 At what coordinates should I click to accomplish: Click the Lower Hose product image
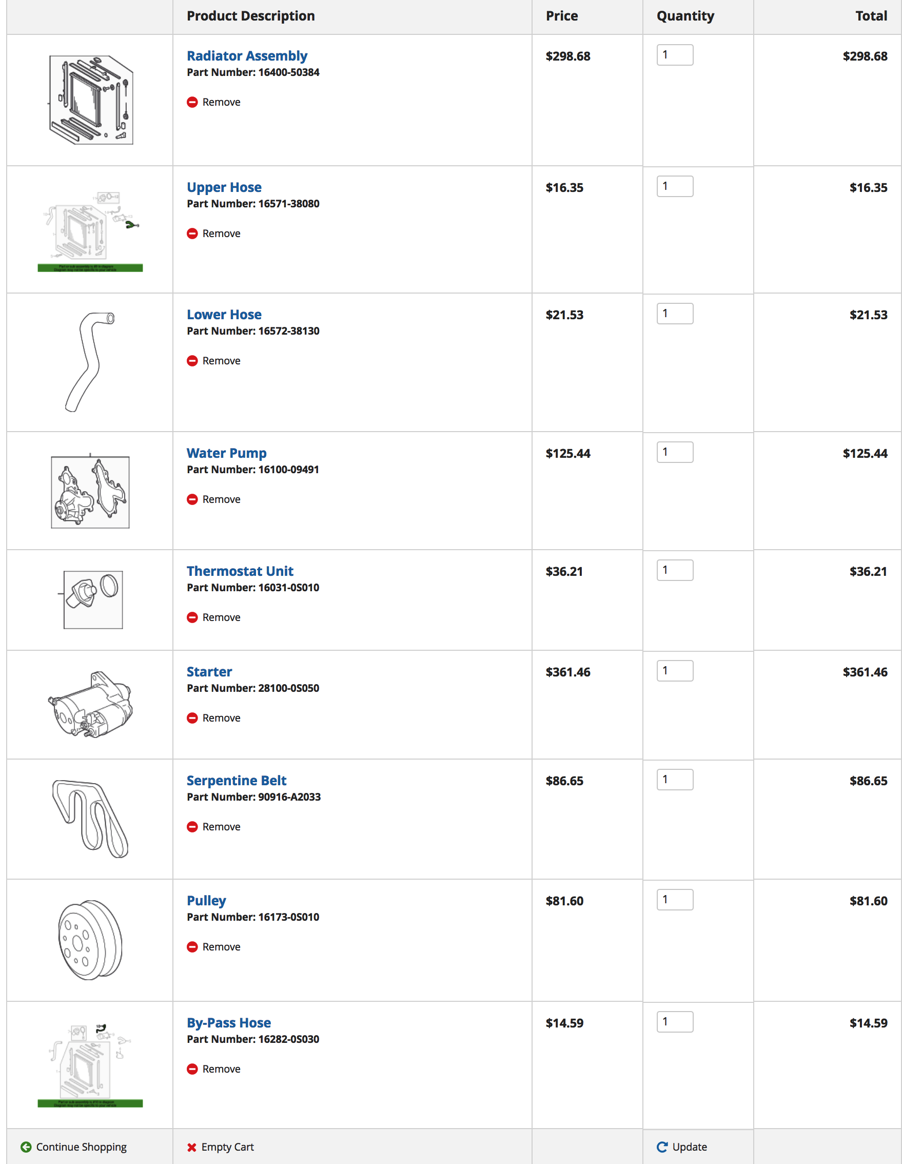click(x=90, y=362)
